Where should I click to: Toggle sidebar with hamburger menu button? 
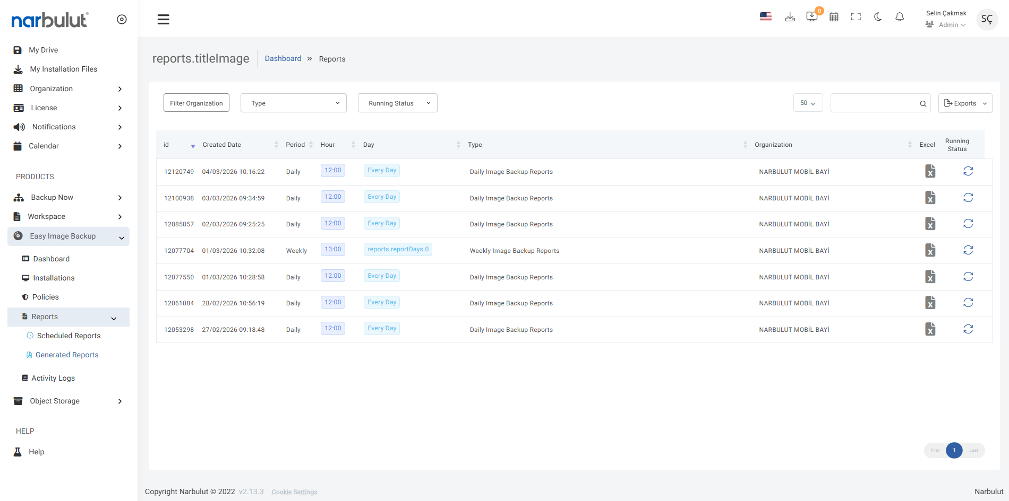click(164, 20)
